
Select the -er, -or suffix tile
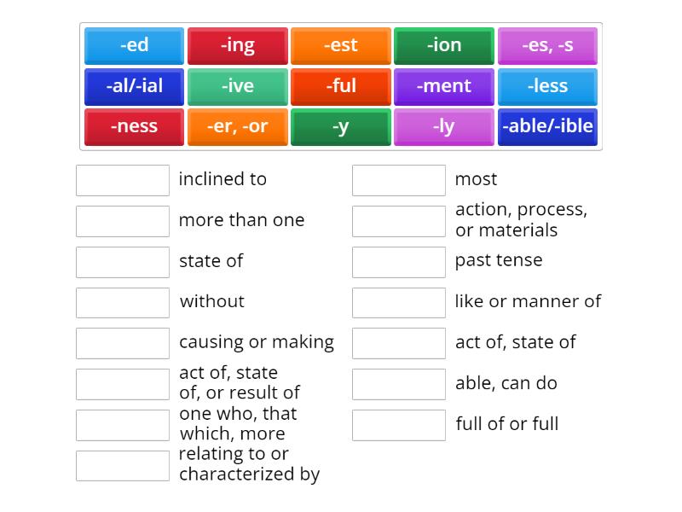click(x=238, y=126)
